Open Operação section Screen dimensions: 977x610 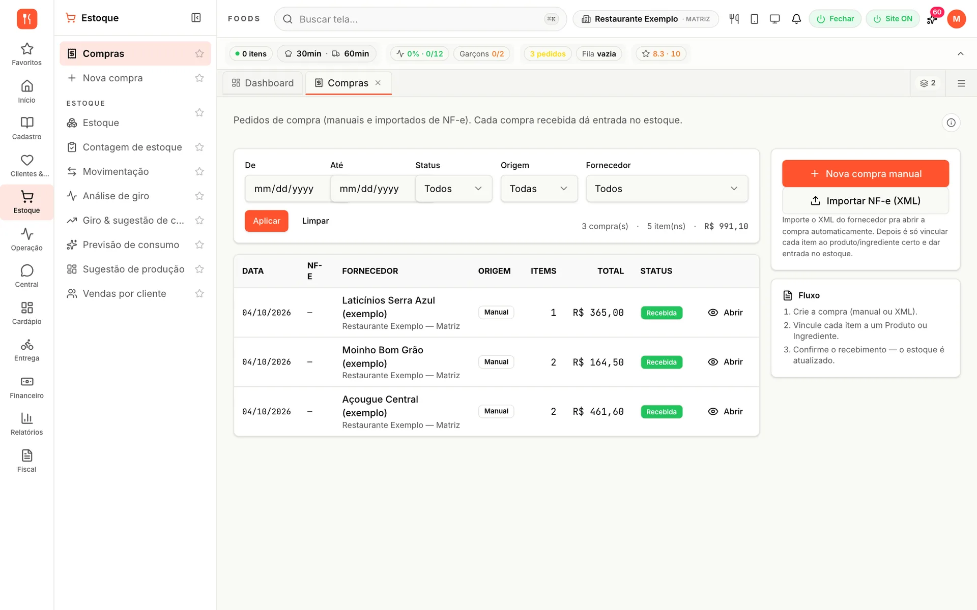26,240
